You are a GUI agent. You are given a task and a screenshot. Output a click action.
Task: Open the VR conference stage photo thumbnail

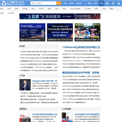coord(67,117)
